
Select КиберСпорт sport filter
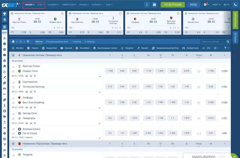pyautogui.click(x=191, y=48)
